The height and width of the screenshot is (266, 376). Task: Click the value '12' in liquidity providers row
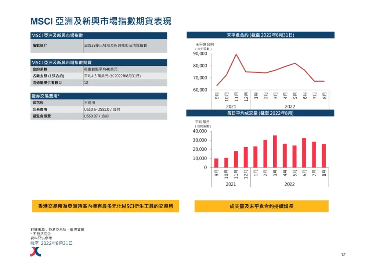86,83
